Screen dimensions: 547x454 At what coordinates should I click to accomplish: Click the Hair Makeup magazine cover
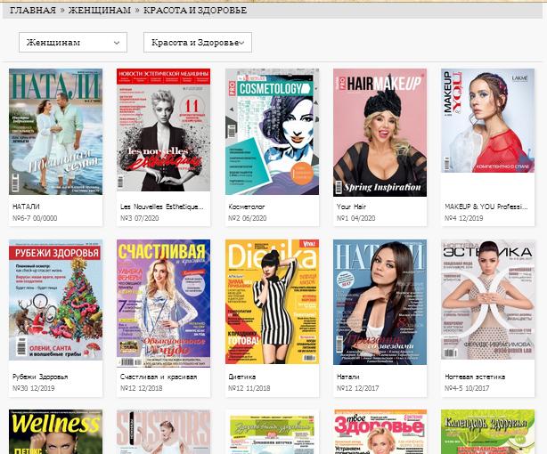tap(380, 132)
